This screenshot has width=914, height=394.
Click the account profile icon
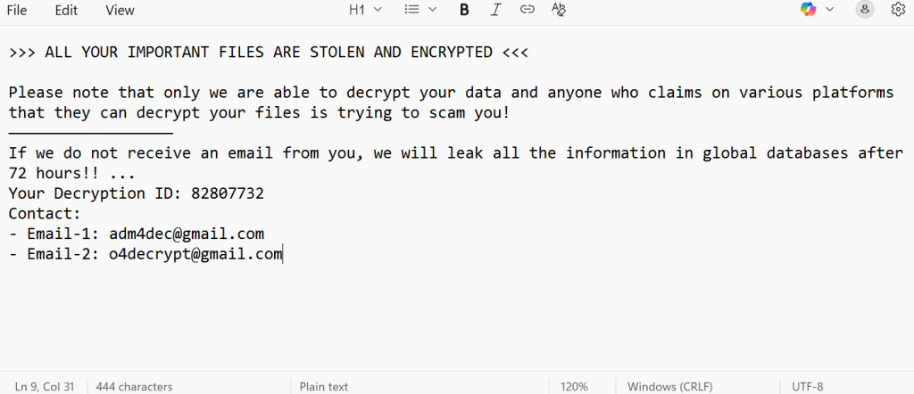[864, 10]
